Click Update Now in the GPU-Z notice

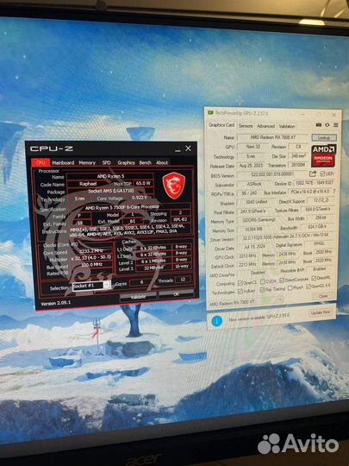[x=321, y=312]
